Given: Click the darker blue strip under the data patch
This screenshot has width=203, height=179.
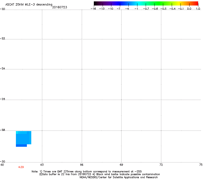Looking at the screenshot, I should pos(21,145).
